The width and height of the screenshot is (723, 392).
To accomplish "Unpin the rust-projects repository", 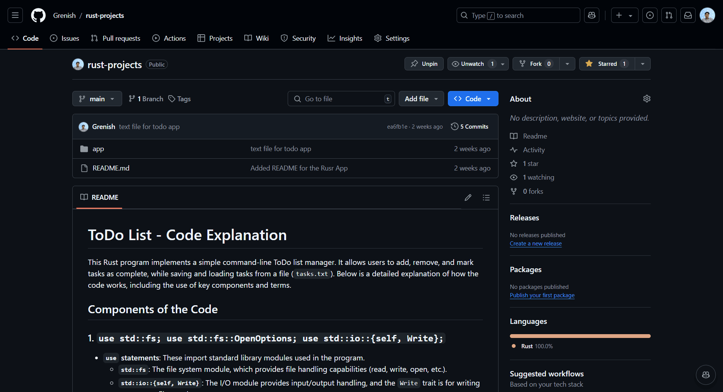I will (424, 64).
